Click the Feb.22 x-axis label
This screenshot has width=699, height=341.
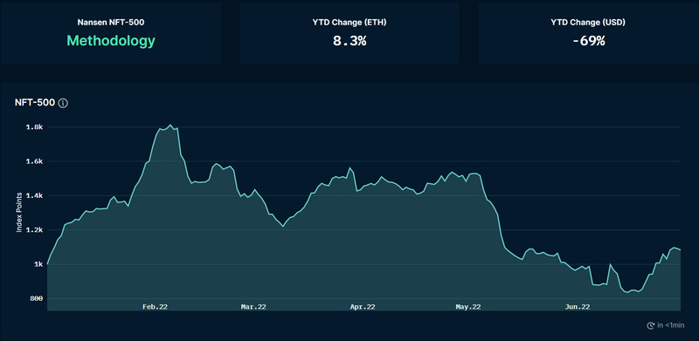[x=156, y=307]
